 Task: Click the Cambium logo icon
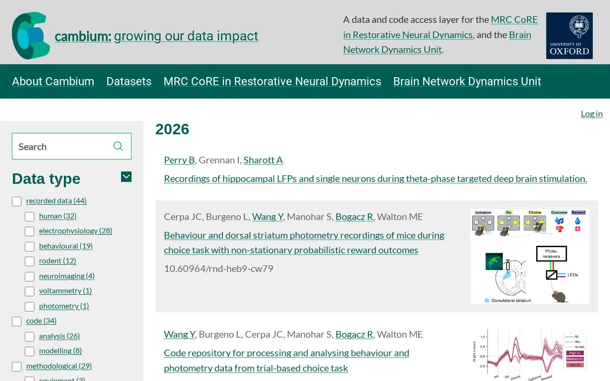tap(31, 36)
